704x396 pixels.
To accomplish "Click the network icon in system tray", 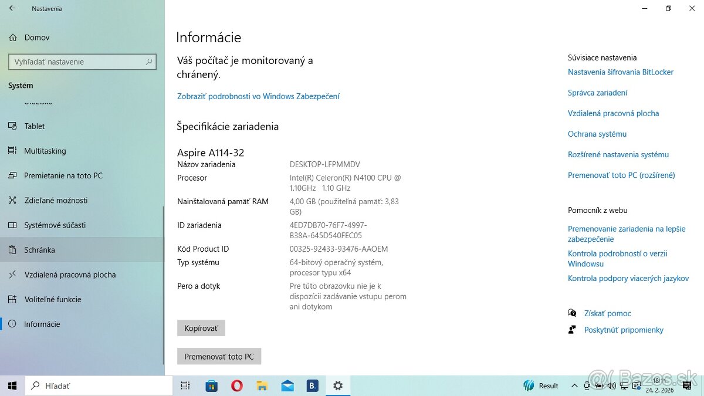I will [624, 385].
